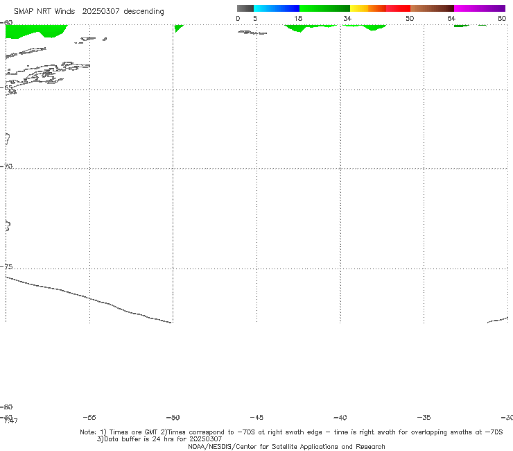This screenshot has height=451, width=513.
Task: Click the color bar label '18'
Action: 298,19
